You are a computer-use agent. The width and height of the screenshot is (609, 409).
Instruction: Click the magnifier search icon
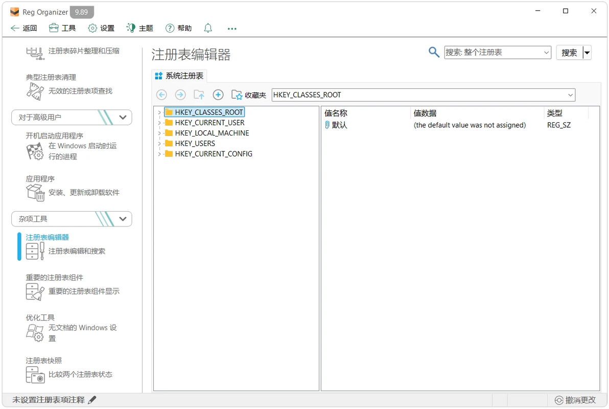click(434, 52)
